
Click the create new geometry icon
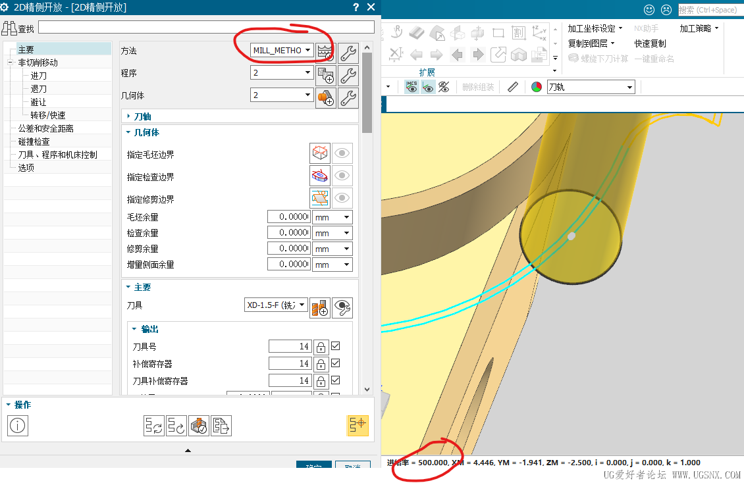click(x=326, y=97)
